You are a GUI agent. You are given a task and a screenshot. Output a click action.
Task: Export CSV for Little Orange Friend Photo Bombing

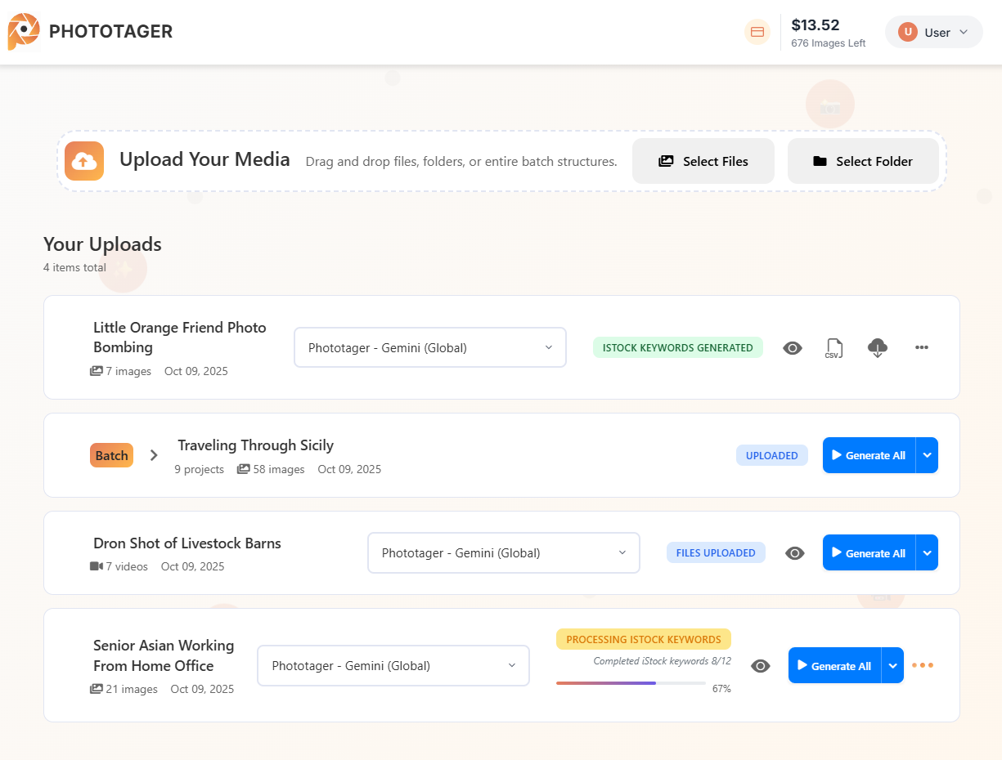pos(834,347)
